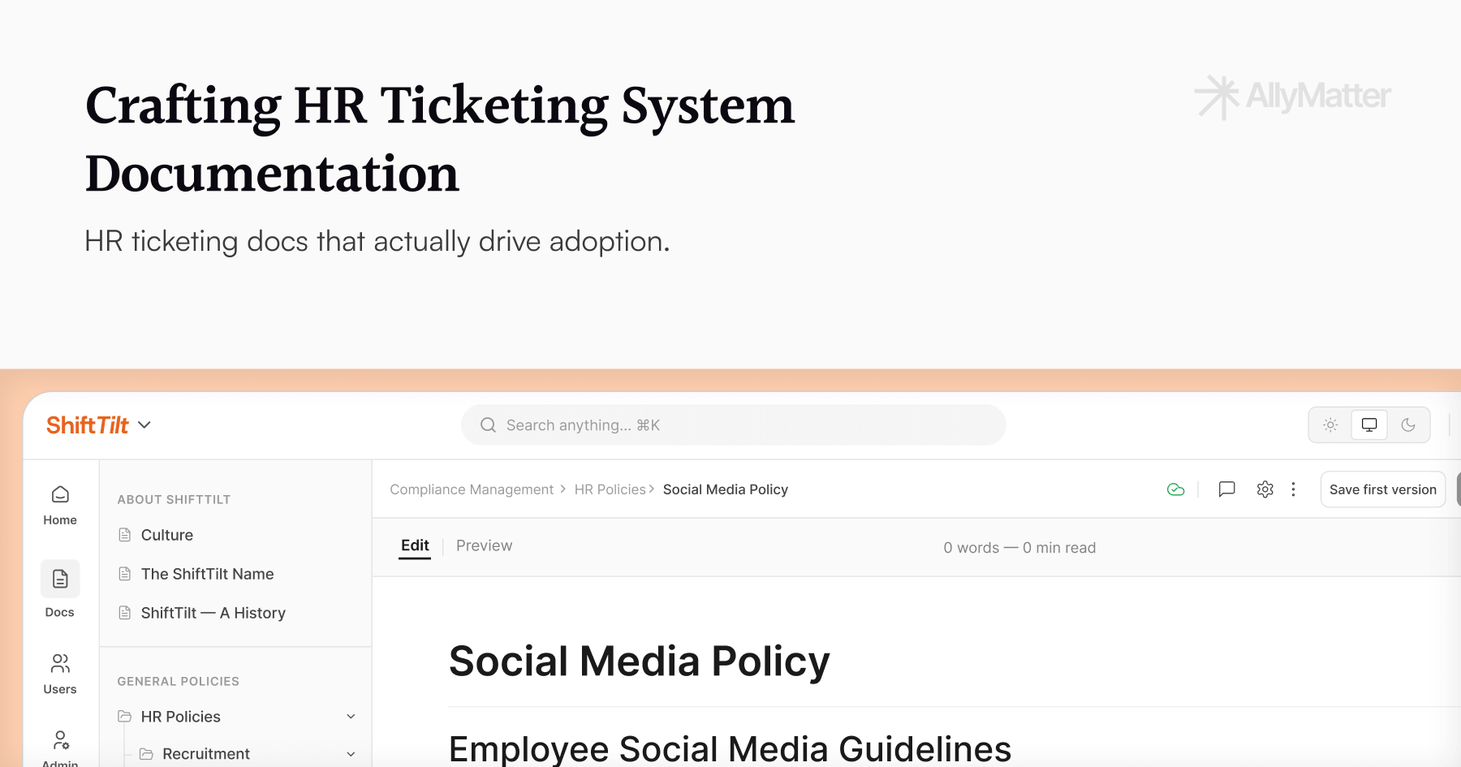This screenshot has width=1461, height=767.
Task: Click the AllyMatter logo
Action: click(1293, 97)
